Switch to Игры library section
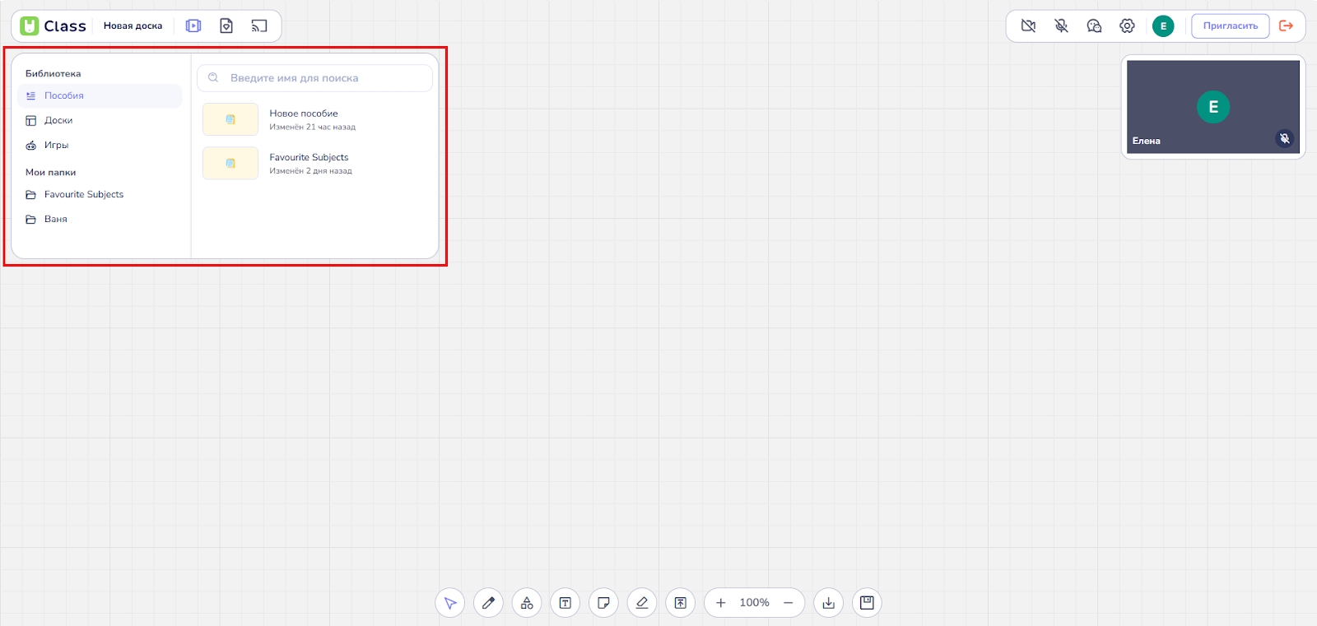This screenshot has height=626, width=1317. [x=56, y=146]
